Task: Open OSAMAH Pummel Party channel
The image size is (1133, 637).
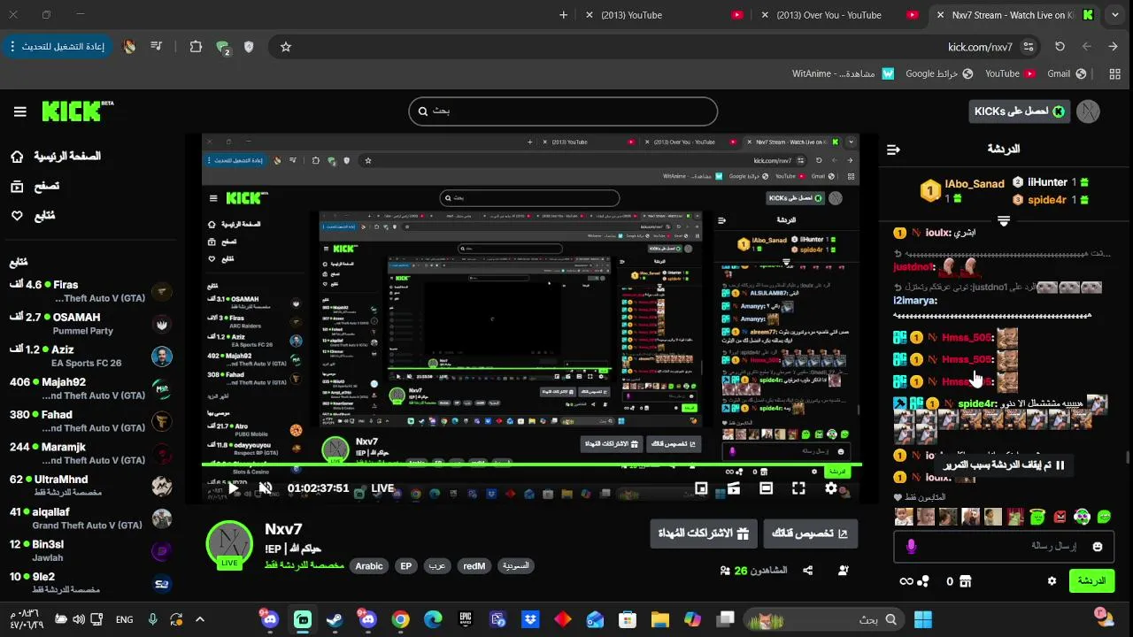Action: 90,324
